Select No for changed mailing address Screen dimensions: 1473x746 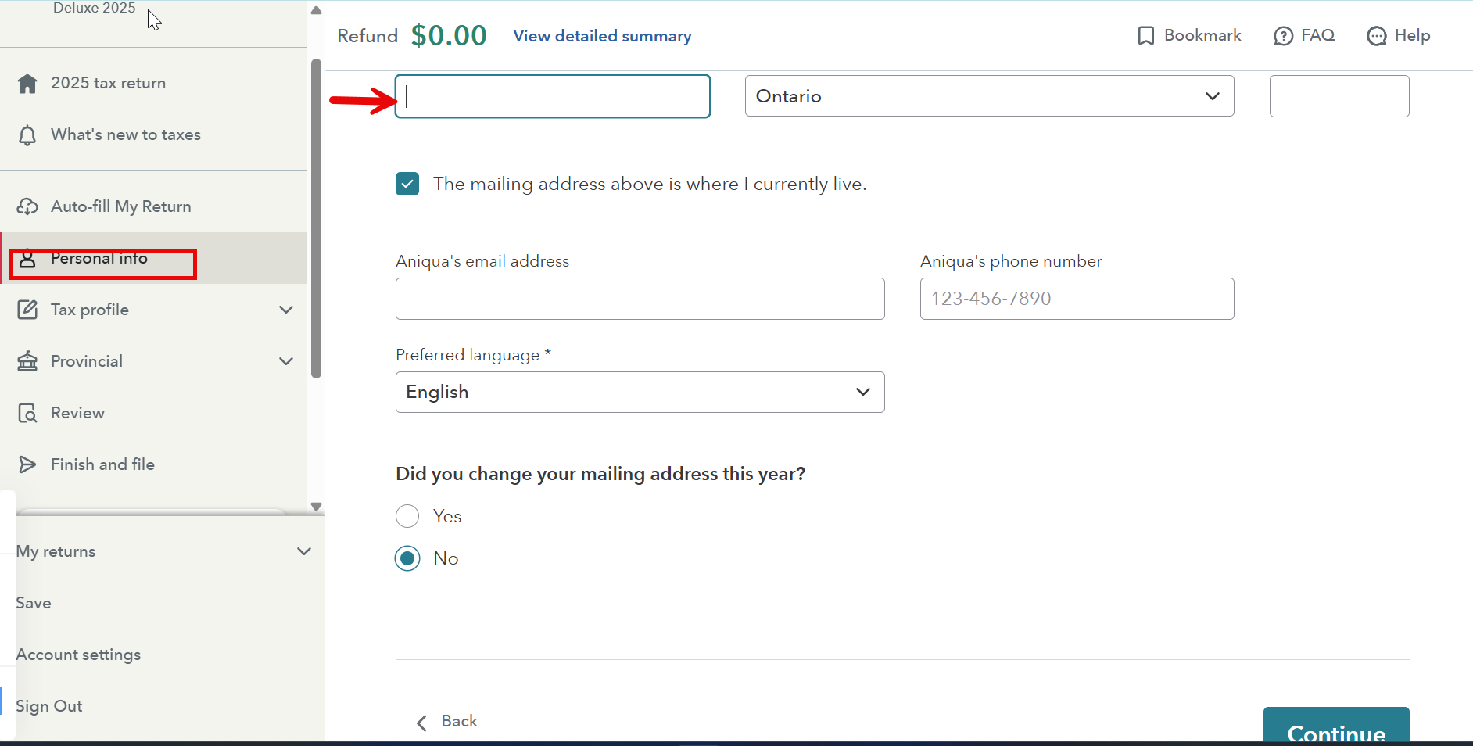pos(407,558)
